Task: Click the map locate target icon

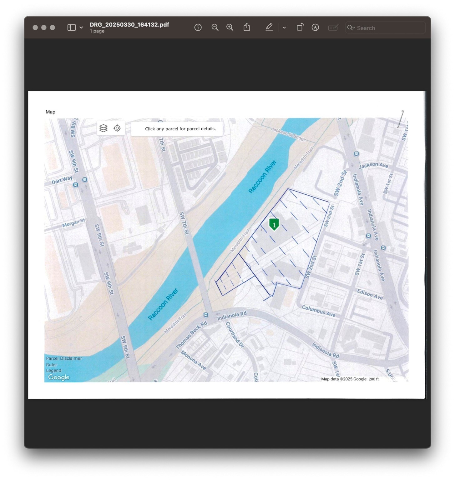Action: coord(117,128)
